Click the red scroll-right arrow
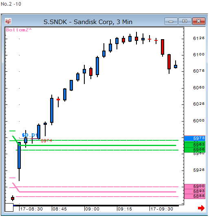Screen dimensions: 209x217 201,208
